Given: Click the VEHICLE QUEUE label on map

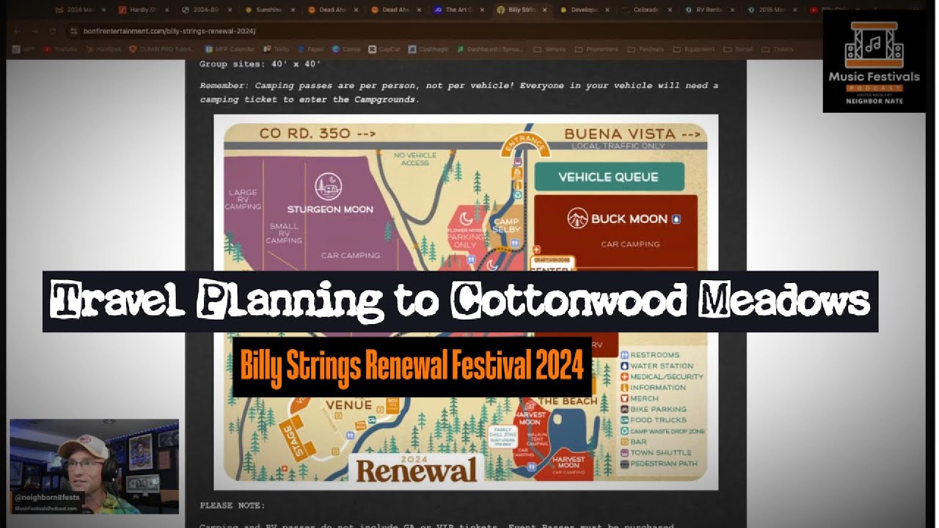Looking at the screenshot, I should (609, 177).
